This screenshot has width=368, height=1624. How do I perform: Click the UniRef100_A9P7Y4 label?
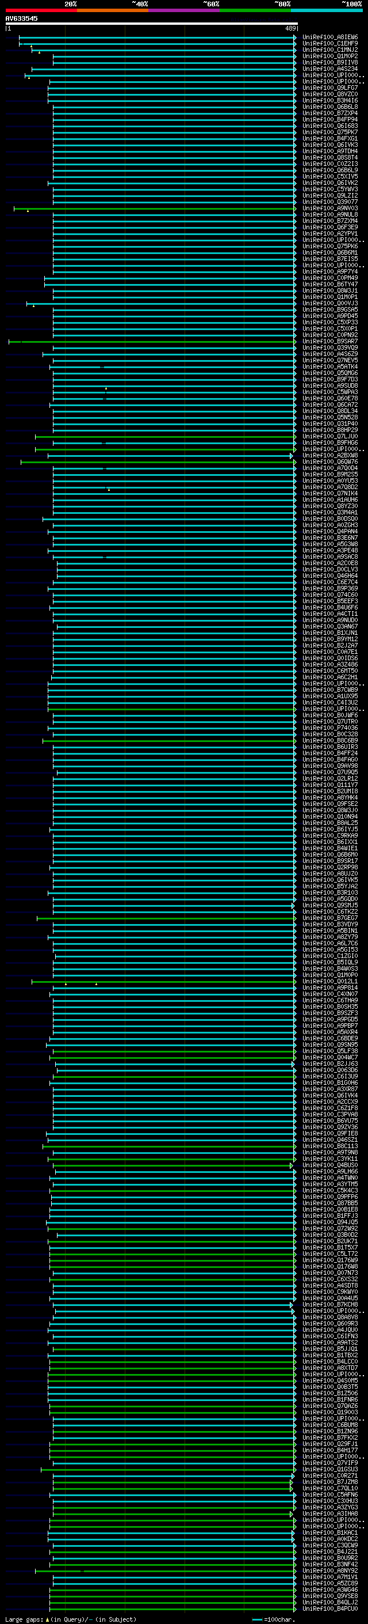tap(330, 272)
